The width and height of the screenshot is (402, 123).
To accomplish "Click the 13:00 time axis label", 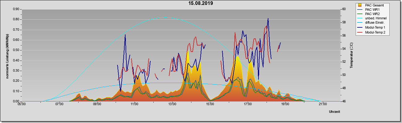I will click(x=172, y=104).
